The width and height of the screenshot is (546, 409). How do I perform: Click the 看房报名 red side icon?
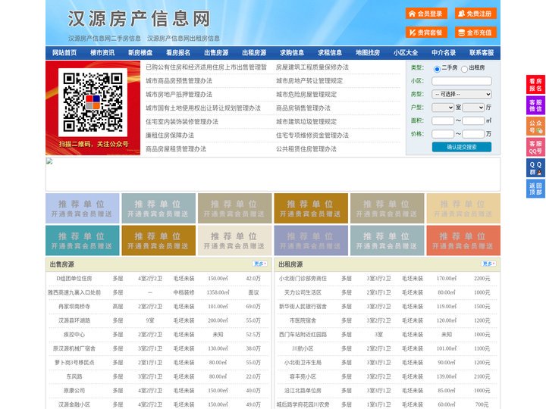[x=535, y=85]
